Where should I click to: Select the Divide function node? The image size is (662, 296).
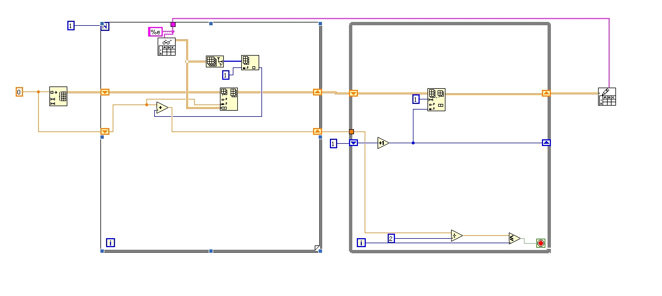[457, 235]
